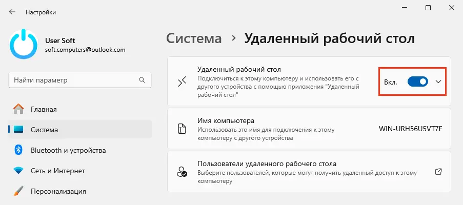Click the document icon beside Имя компьютера
The height and width of the screenshot is (205, 463).
[182, 129]
